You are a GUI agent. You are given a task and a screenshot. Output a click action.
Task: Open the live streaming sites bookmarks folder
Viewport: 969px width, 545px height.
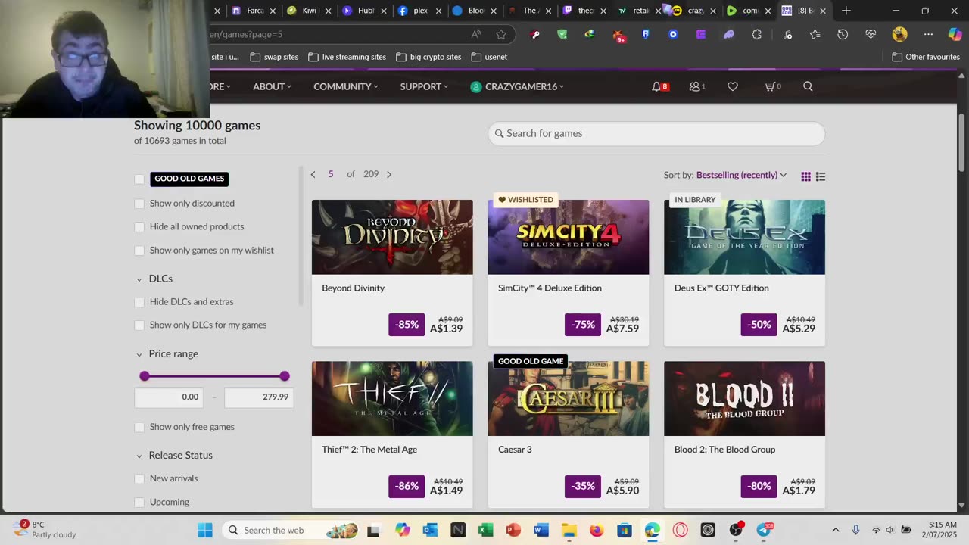[347, 57]
